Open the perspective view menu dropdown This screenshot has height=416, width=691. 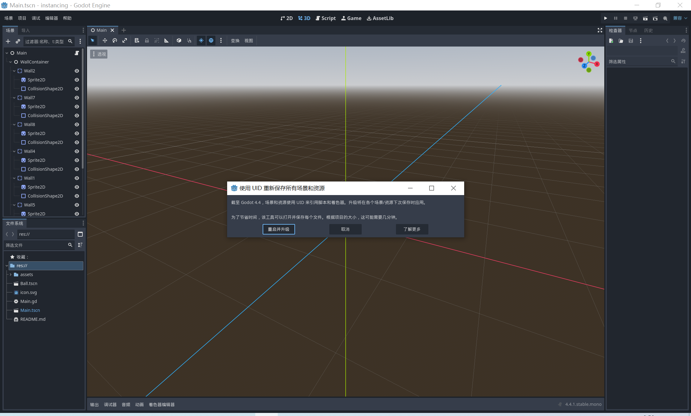(x=99, y=54)
